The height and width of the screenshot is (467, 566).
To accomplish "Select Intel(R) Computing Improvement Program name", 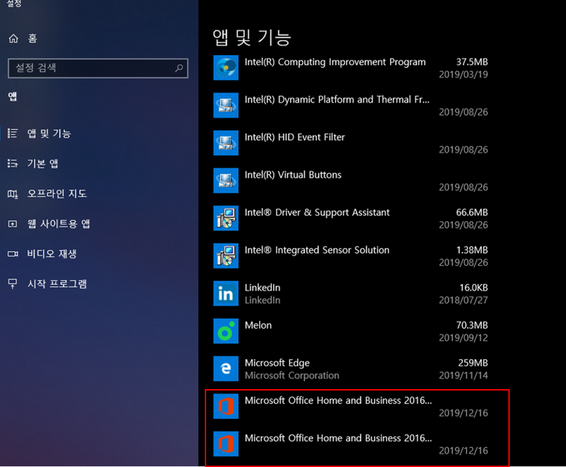I will pyautogui.click(x=335, y=62).
